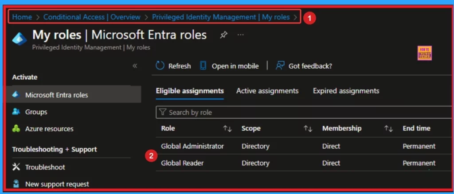Screen dimensions: 454x194
Task: Click Direct membership of Global Reader
Action: pyautogui.click(x=331, y=163)
